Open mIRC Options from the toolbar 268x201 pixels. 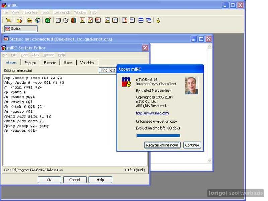point(20,20)
